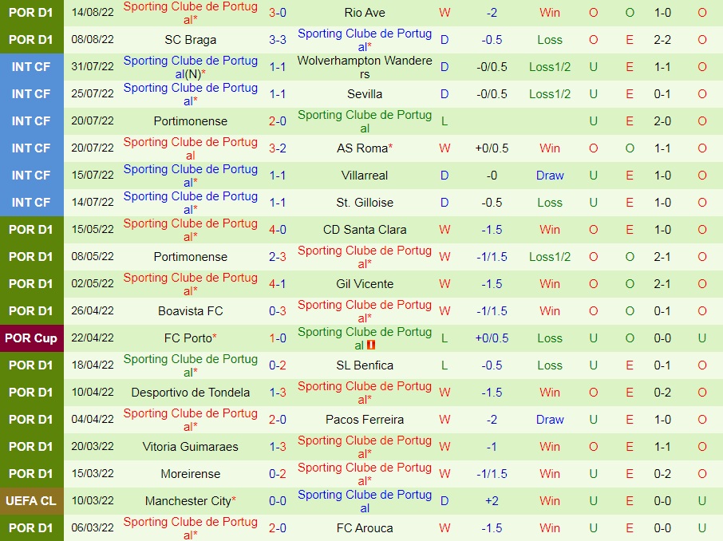Click the 3-3 score of SC Braga match
The image size is (723, 541).
tap(278, 40)
